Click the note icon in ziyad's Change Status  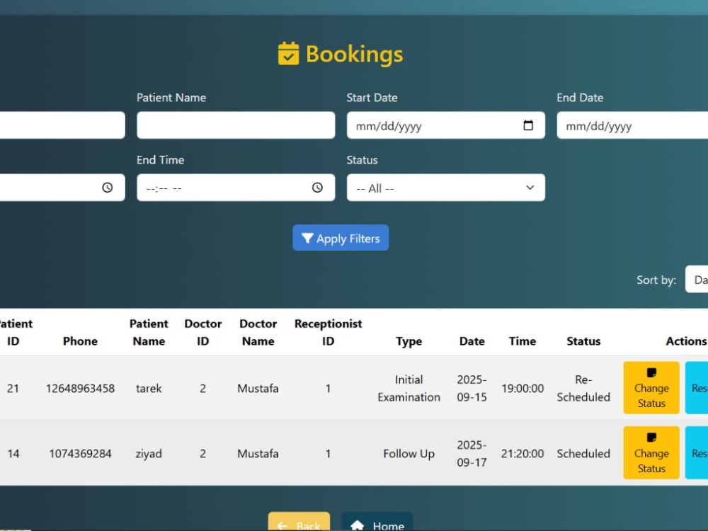tap(651, 438)
